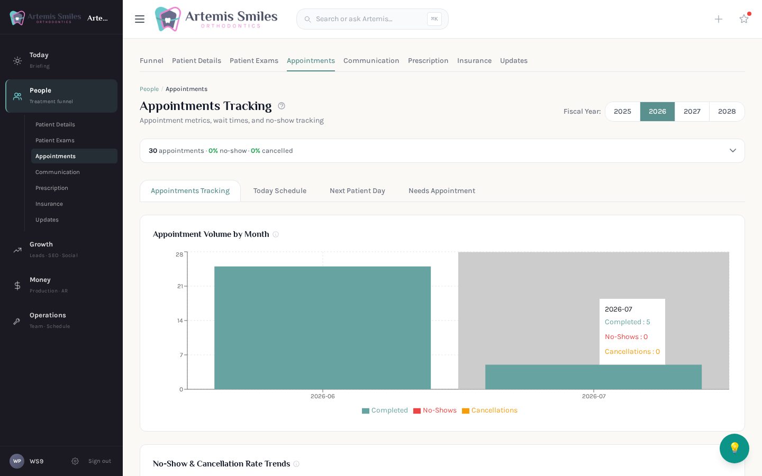The image size is (762, 476).
Task: Switch to Needs Appointment sub-tab
Action: [442, 191]
